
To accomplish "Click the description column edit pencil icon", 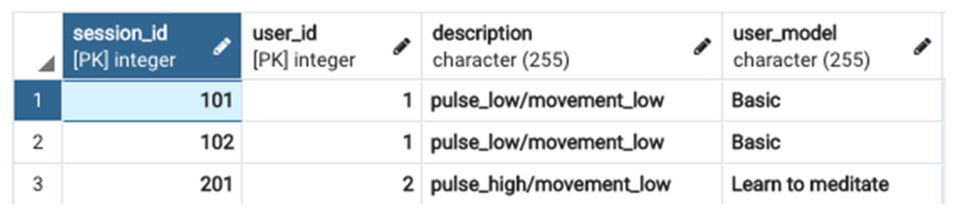I will coord(702,47).
